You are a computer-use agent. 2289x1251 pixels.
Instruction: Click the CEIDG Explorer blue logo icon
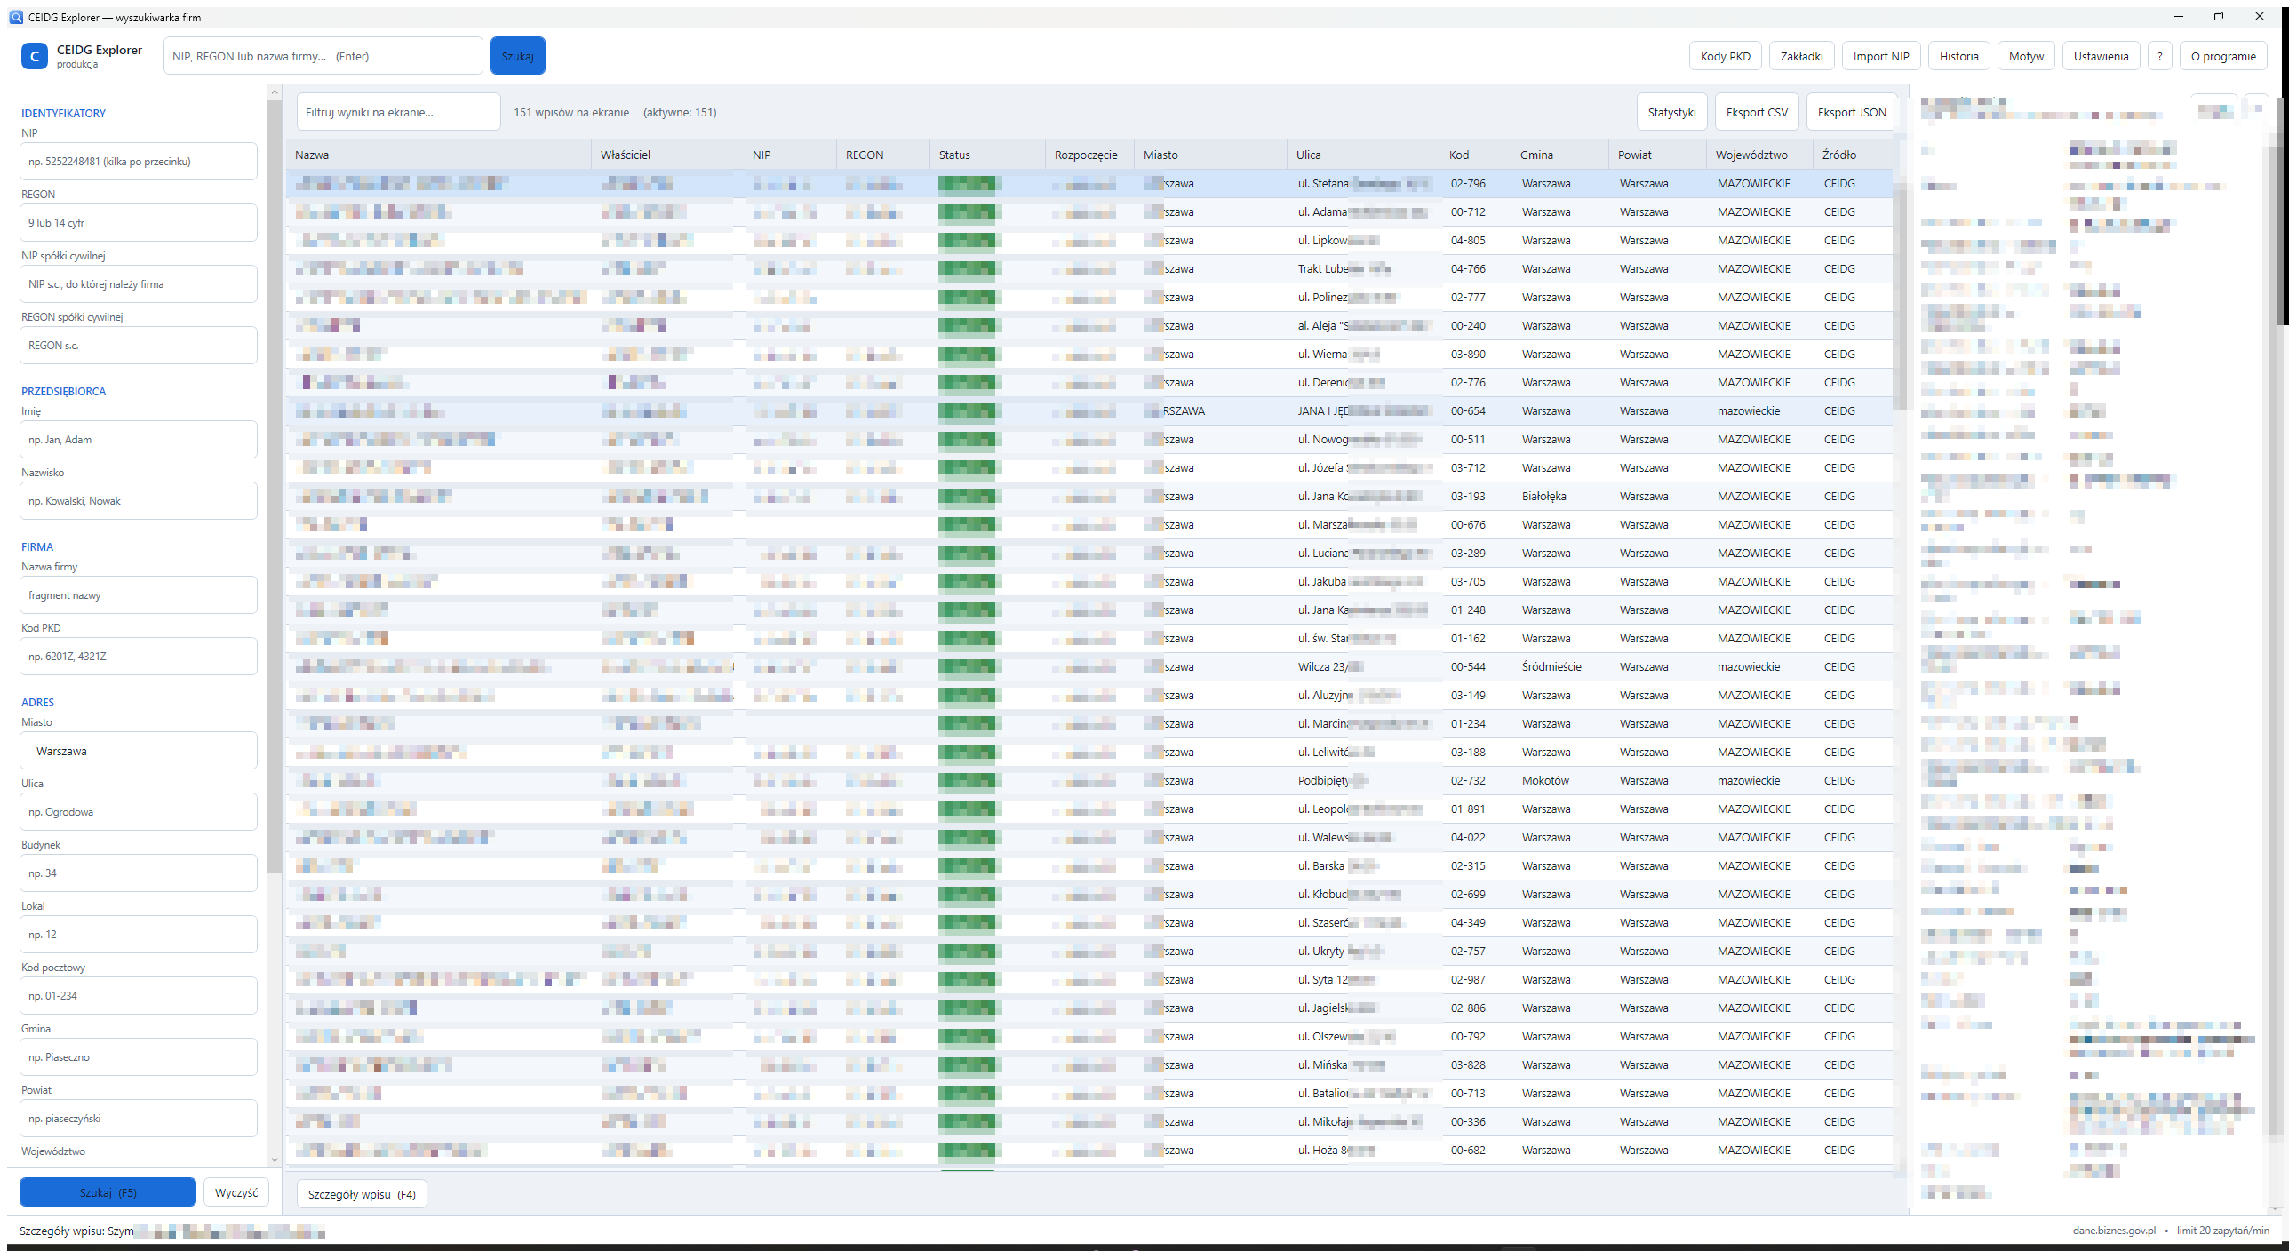[x=34, y=56]
